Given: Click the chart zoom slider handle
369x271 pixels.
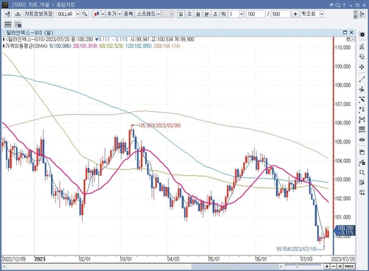Looking at the screenshot, I should click(x=297, y=266).
